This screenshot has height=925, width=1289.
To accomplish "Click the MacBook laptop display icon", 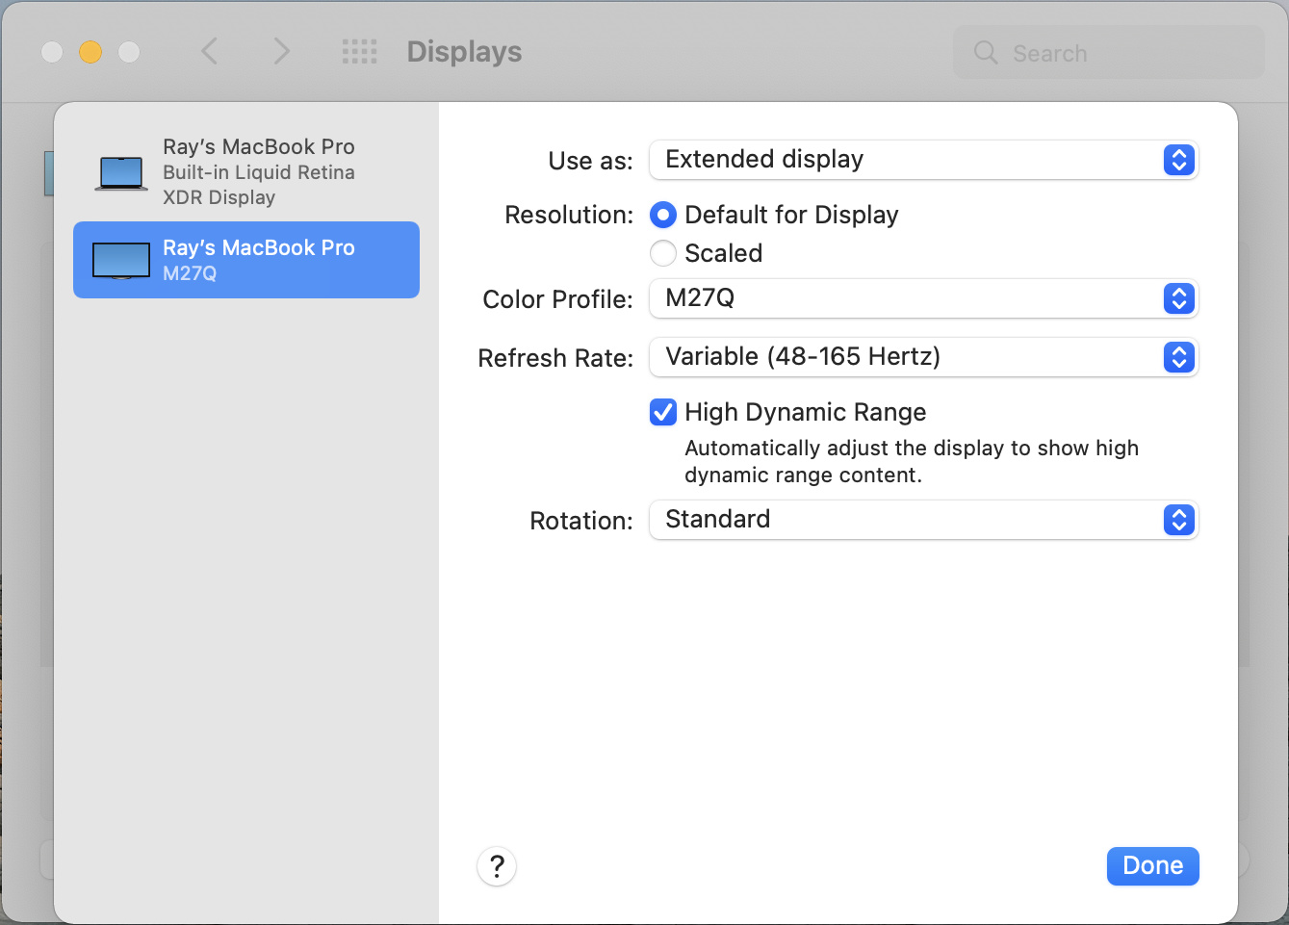I will pos(121,173).
